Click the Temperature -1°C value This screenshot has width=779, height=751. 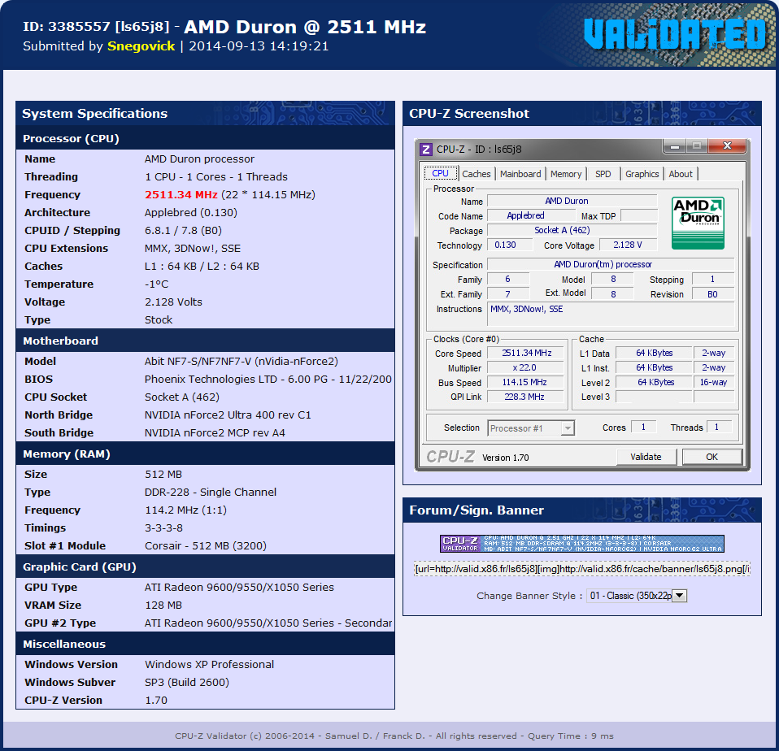click(x=156, y=284)
